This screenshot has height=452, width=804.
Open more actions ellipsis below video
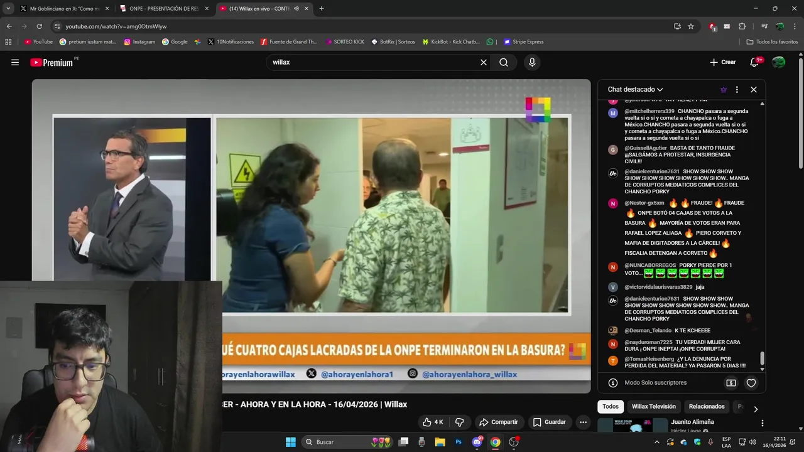point(583,422)
